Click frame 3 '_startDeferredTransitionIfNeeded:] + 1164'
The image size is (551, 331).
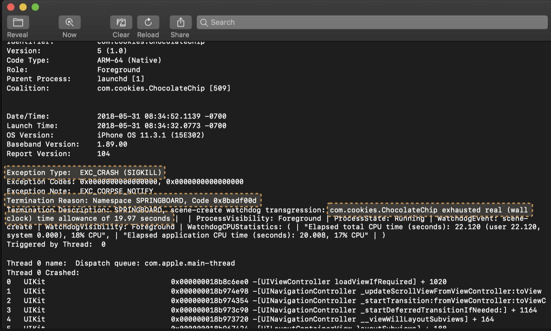[449, 310]
